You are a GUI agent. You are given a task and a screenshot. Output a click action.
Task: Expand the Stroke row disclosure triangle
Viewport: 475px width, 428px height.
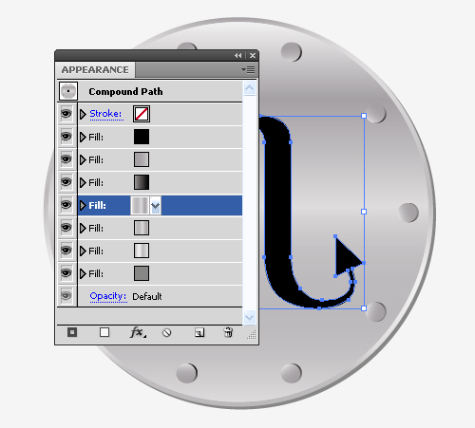point(83,114)
